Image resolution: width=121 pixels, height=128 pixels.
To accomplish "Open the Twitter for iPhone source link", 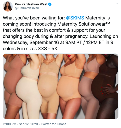I will click(53, 124).
